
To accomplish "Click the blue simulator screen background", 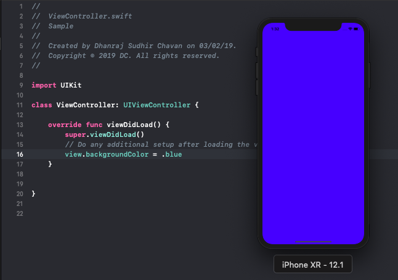I will point(313,137).
